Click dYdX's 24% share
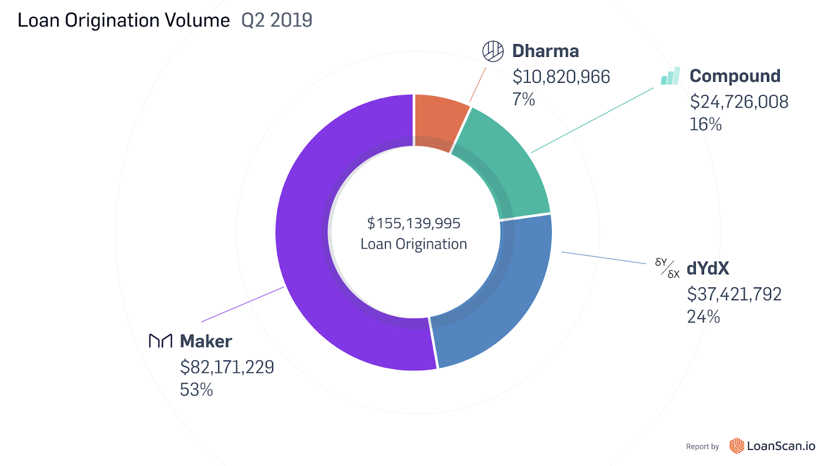This screenshot has height=466, width=829. (703, 316)
